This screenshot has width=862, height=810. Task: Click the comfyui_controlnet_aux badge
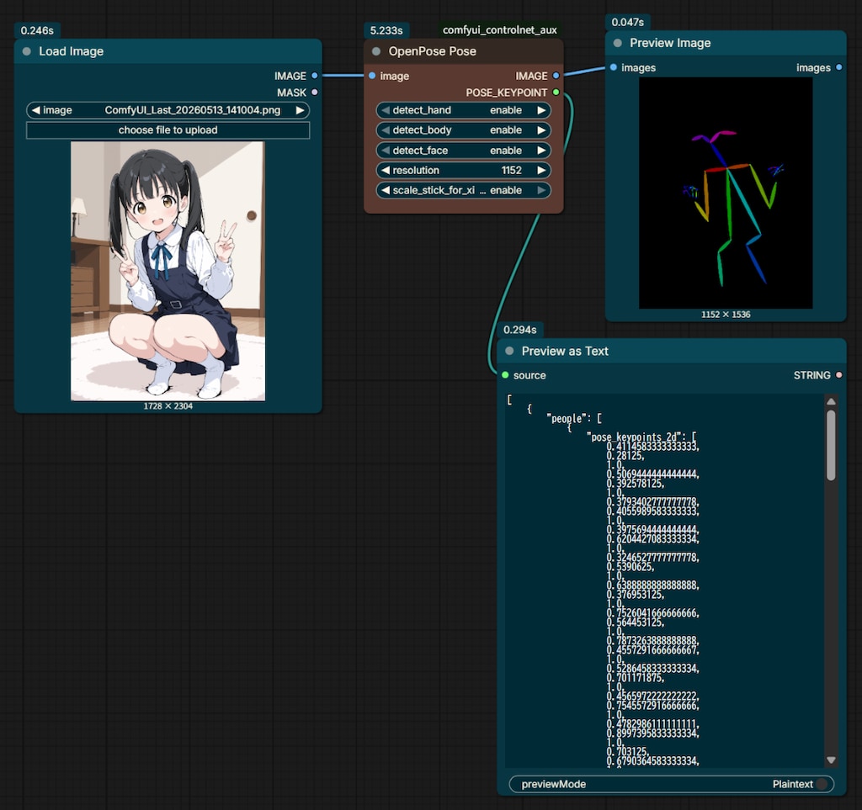click(500, 29)
